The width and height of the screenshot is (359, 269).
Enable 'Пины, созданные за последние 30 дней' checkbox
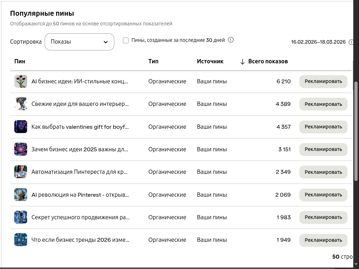pyautogui.click(x=126, y=40)
